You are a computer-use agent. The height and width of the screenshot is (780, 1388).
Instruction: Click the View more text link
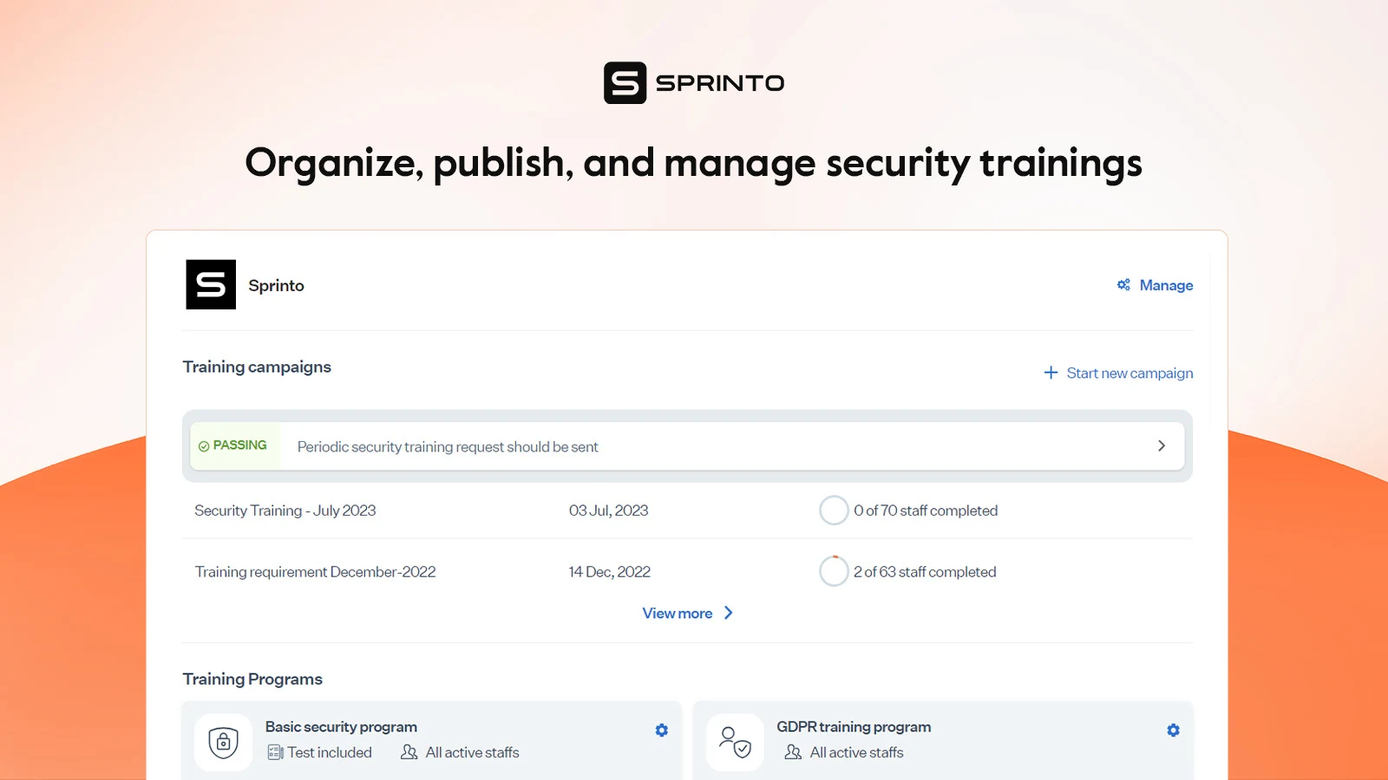[x=676, y=613]
